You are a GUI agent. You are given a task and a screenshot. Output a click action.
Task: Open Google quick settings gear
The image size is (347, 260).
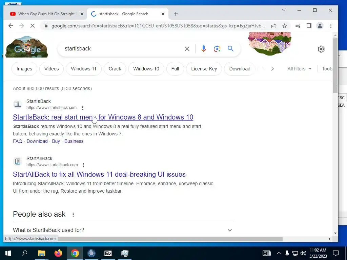pos(321,49)
